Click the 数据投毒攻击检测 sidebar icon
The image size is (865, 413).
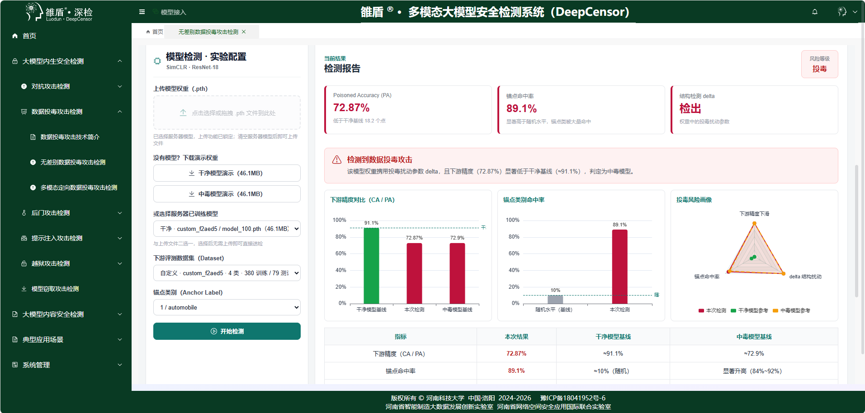24,112
